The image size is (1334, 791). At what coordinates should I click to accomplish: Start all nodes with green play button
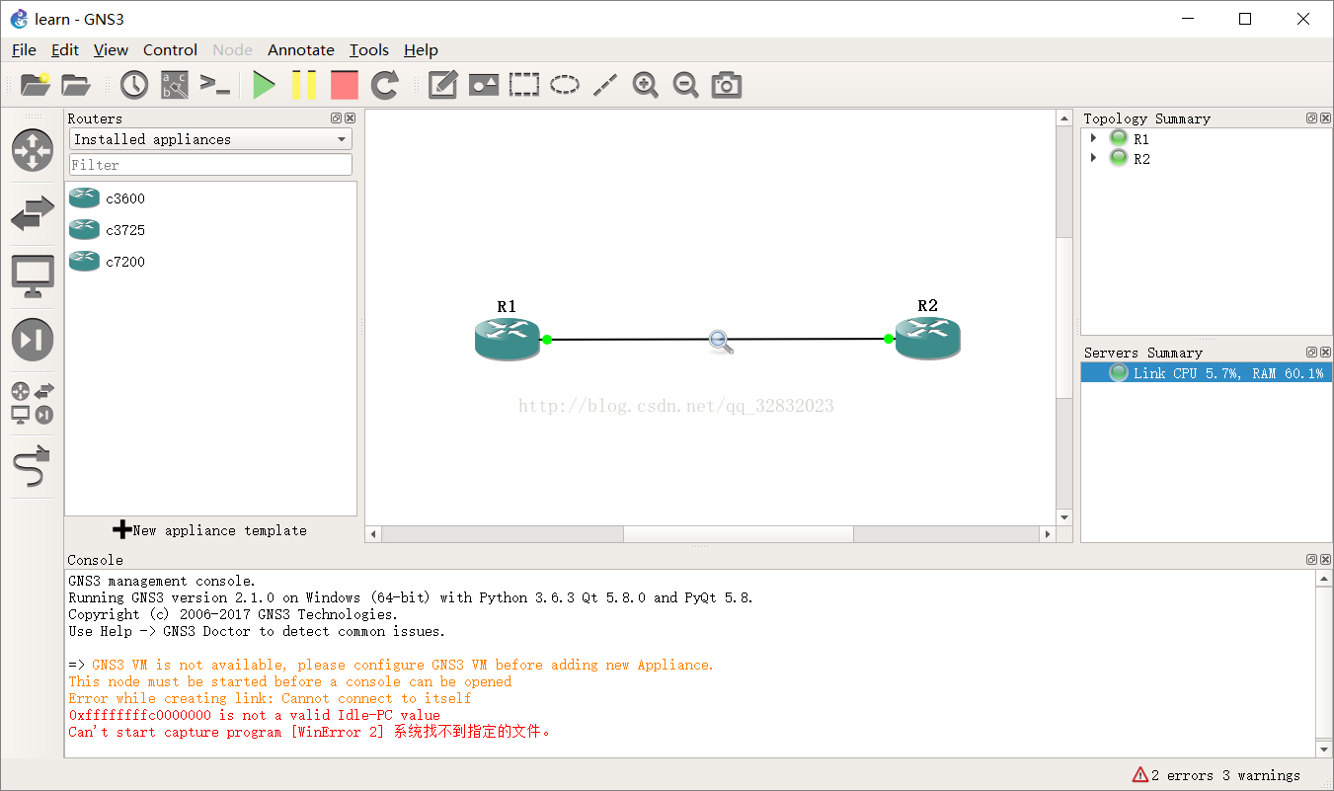264,85
